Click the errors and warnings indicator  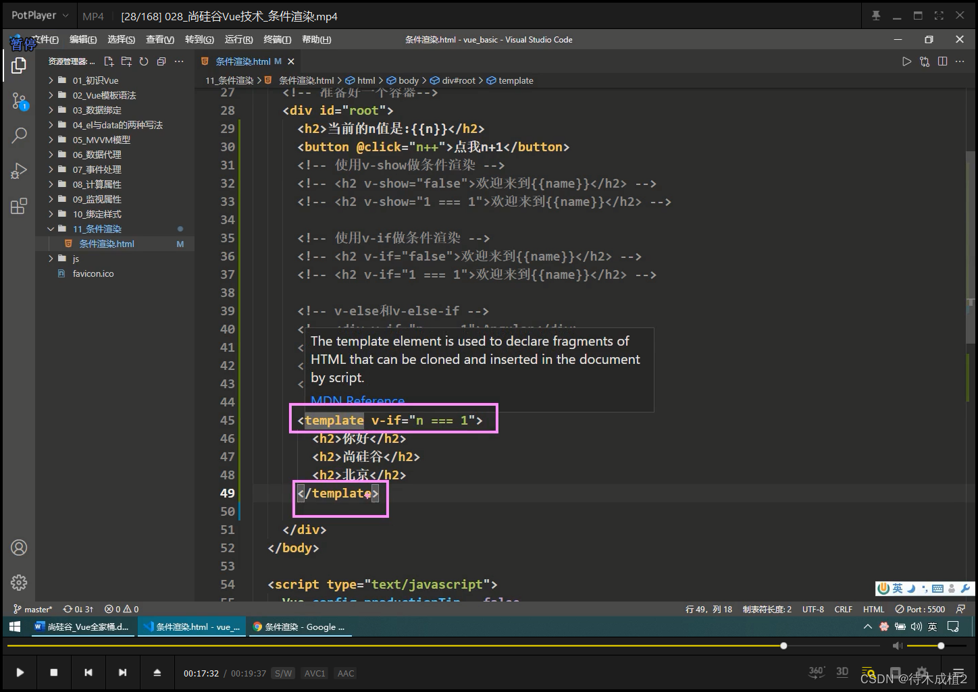coord(122,609)
